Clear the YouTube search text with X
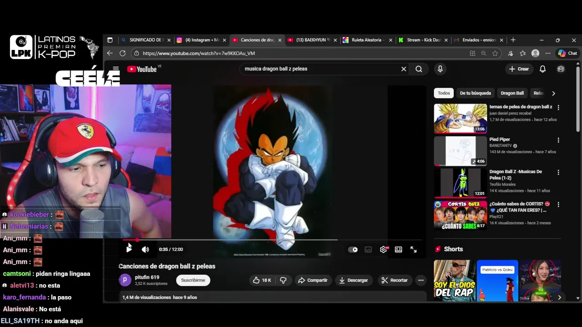The width and height of the screenshot is (582, 327). coord(404,69)
